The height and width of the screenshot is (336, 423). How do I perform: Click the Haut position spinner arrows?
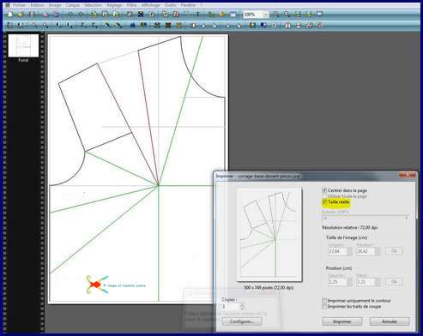(378, 282)
